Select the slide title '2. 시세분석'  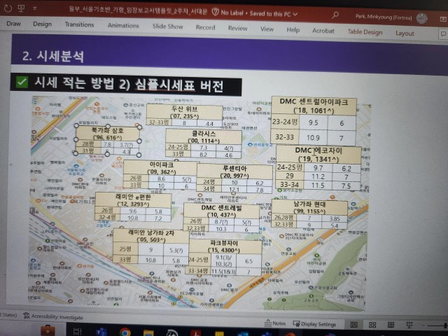click(x=53, y=56)
